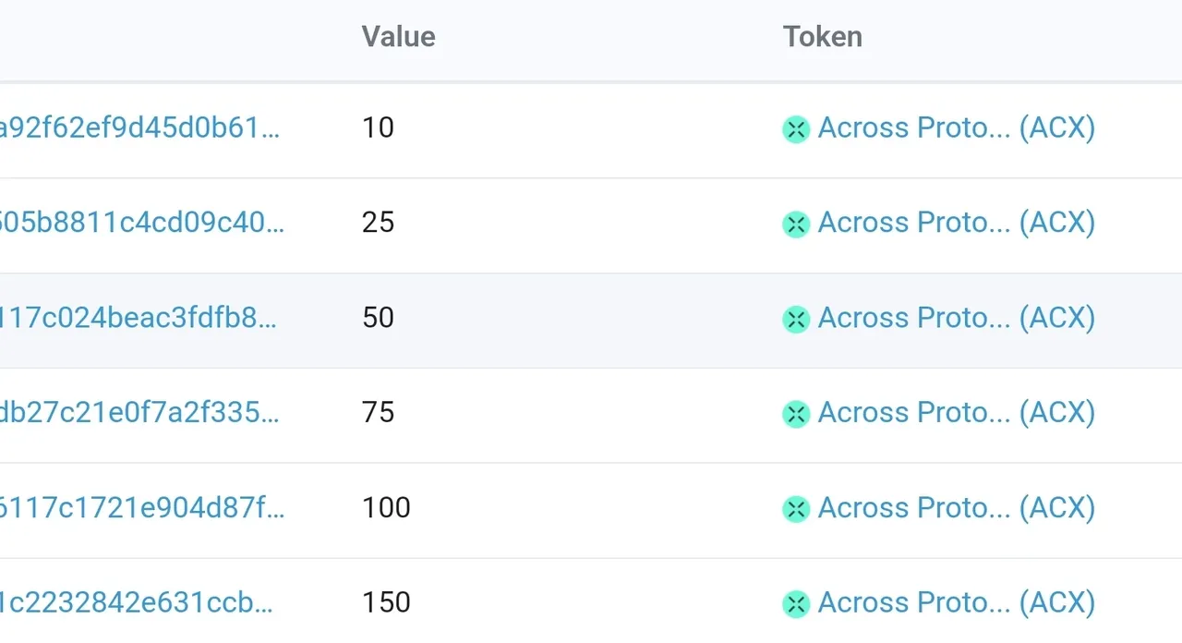Open Across Proto... (ACX) link in the 100 row
Image resolution: width=1182 pixels, height=643 pixels.
point(957,508)
